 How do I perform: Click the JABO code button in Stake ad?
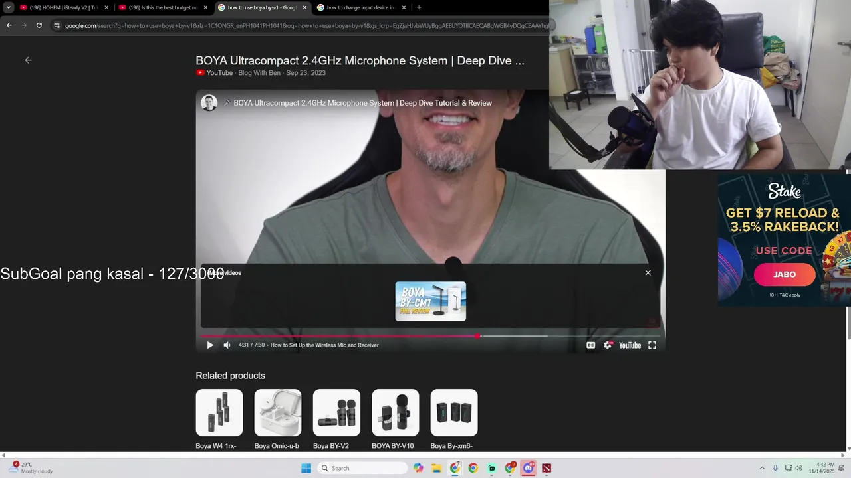[x=785, y=274]
